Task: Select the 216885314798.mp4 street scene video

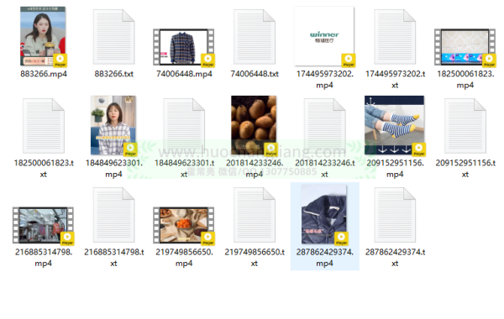Action: tap(43, 225)
